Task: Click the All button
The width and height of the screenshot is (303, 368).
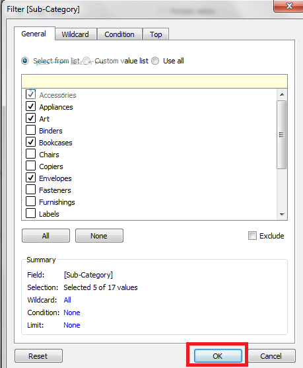Action: coord(46,236)
